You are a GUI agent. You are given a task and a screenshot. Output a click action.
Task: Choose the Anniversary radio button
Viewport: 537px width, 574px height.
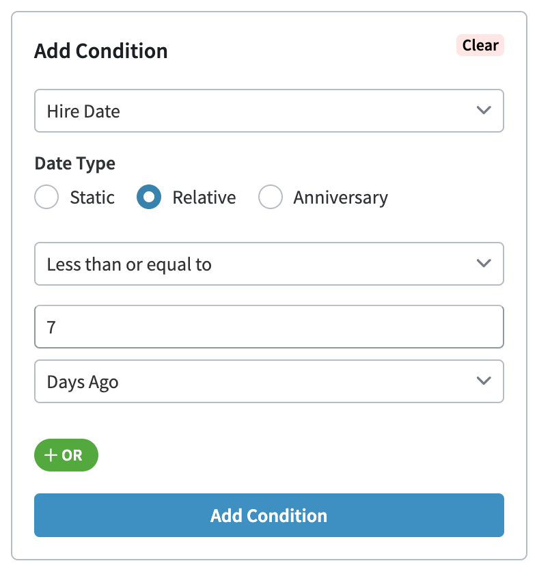(271, 198)
